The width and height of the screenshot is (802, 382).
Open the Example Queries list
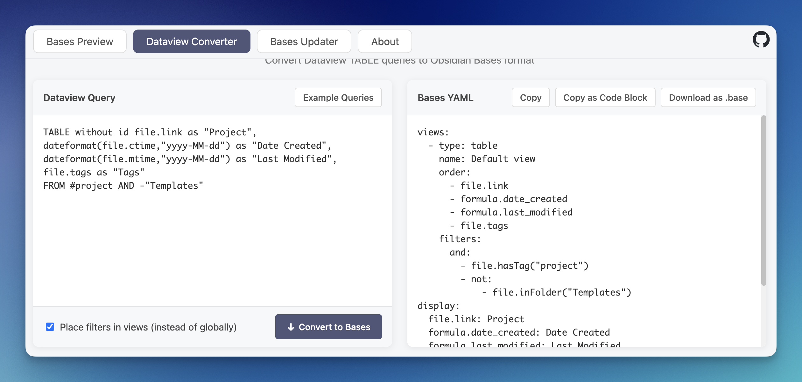point(338,98)
